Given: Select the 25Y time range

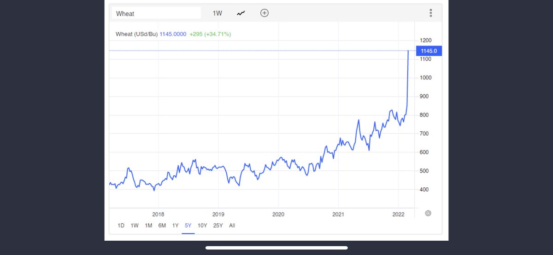Looking at the screenshot, I should click(x=218, y=226).
